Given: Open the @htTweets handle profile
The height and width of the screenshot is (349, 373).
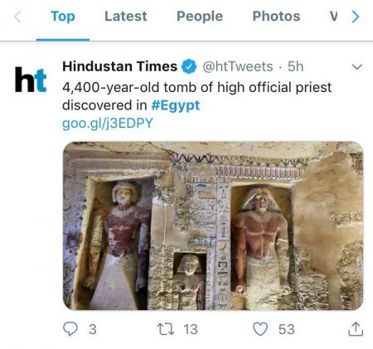Looking at the screenshot, I should [x=238, y=66].
